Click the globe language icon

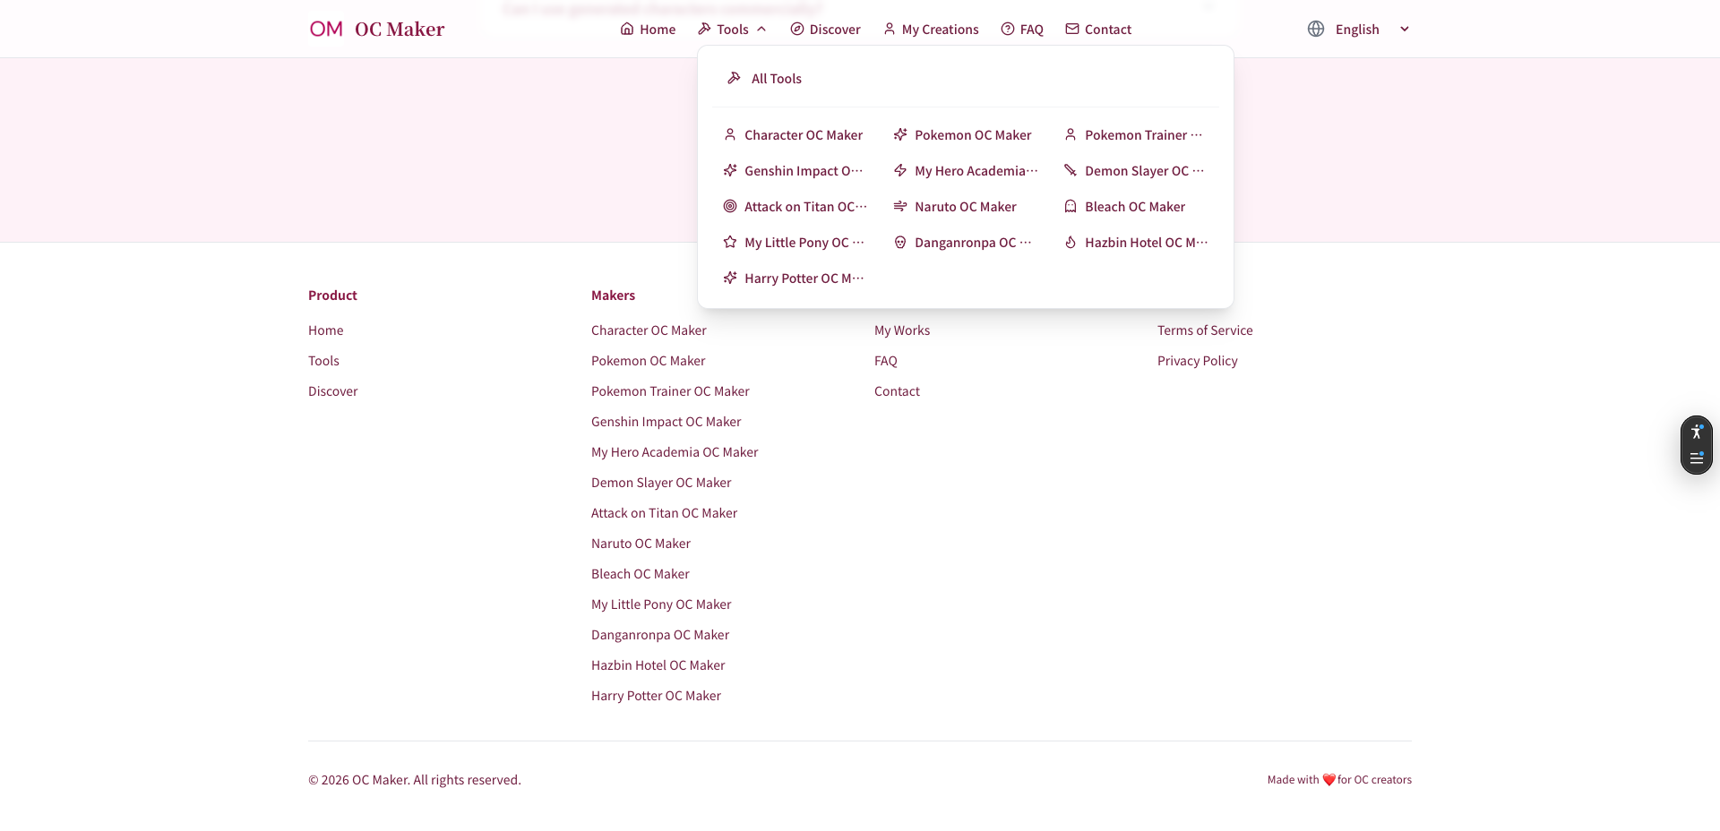click(1316, 29)
